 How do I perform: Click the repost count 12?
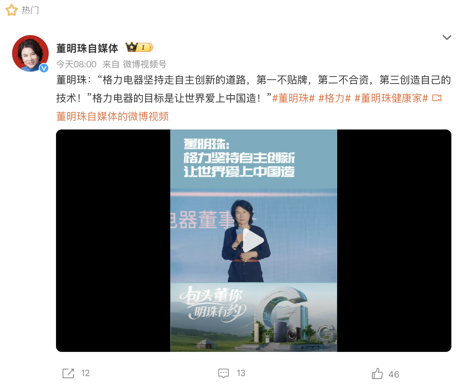click(x=85, y=373)
